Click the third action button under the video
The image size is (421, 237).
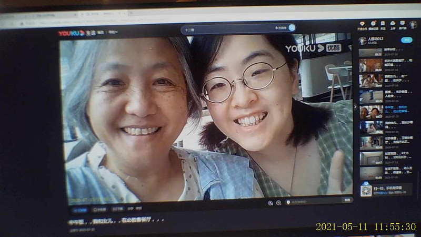117,209
